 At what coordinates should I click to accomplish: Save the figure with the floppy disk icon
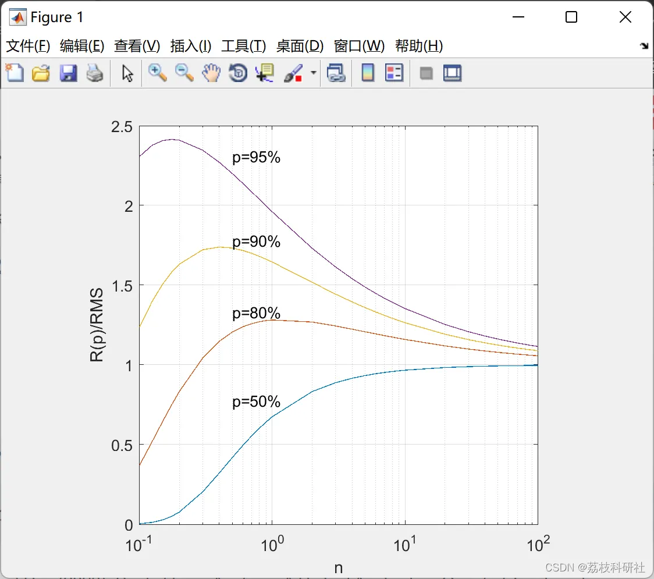click(68, 73)
